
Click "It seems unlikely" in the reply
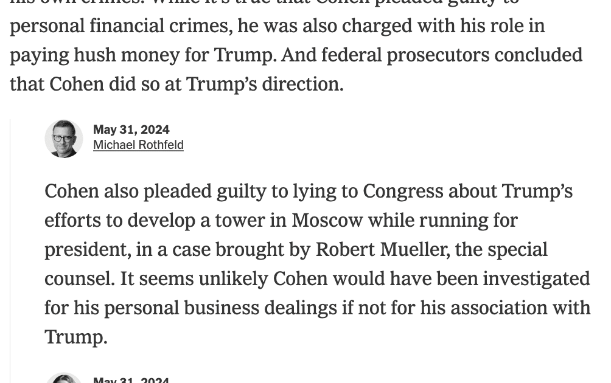(x=194, y=278)
